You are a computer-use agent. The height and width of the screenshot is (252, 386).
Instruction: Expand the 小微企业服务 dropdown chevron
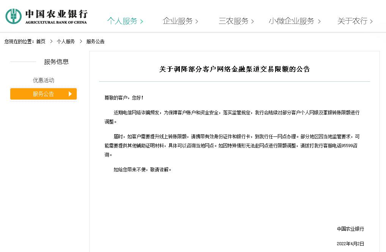click(320, 22)
